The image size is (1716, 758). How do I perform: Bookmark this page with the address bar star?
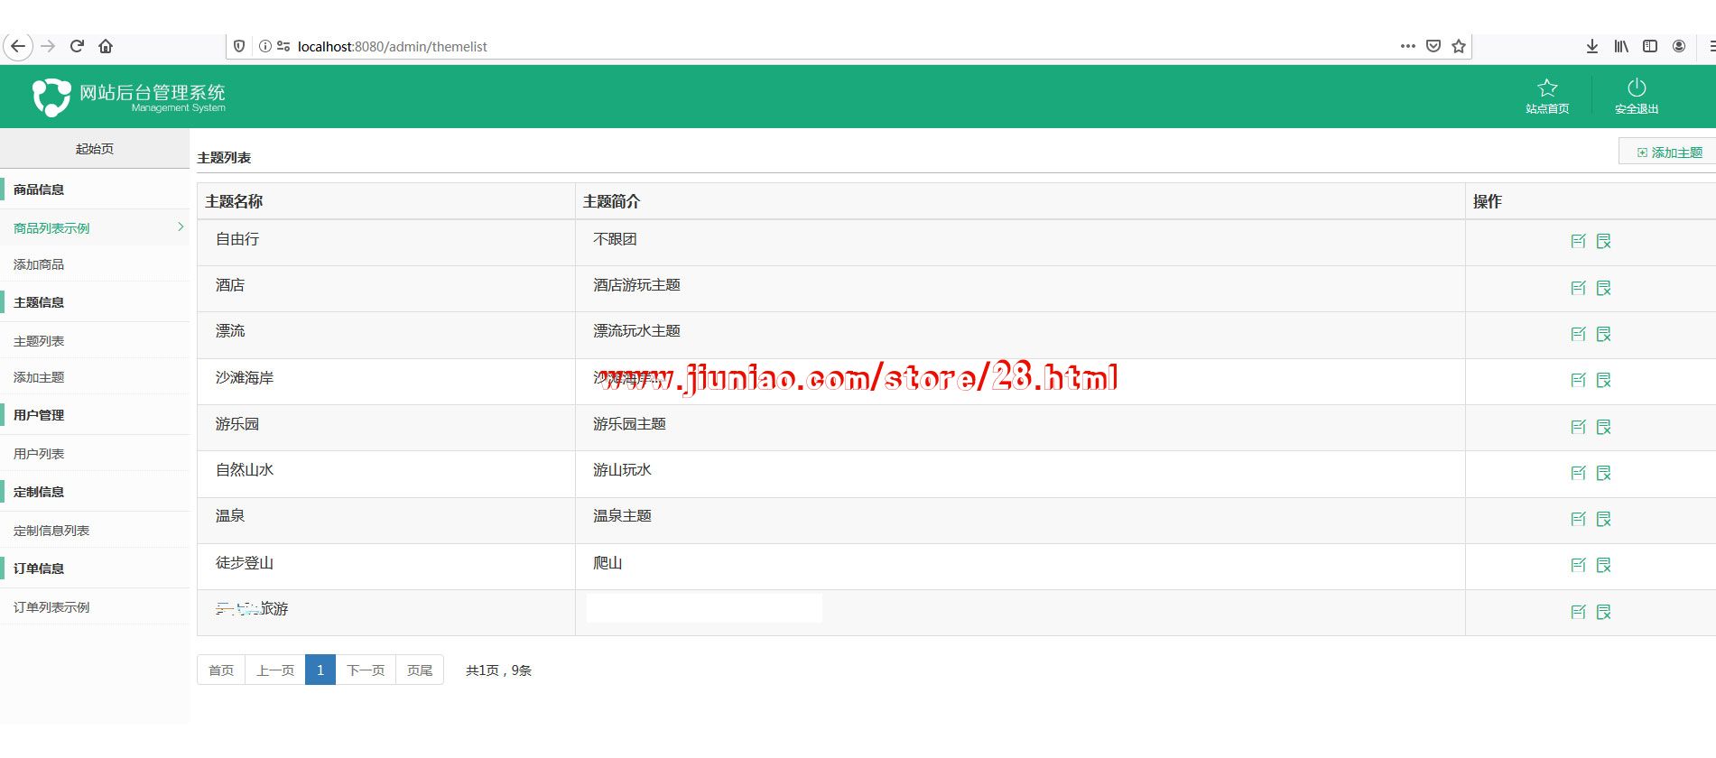(1459, 46)
